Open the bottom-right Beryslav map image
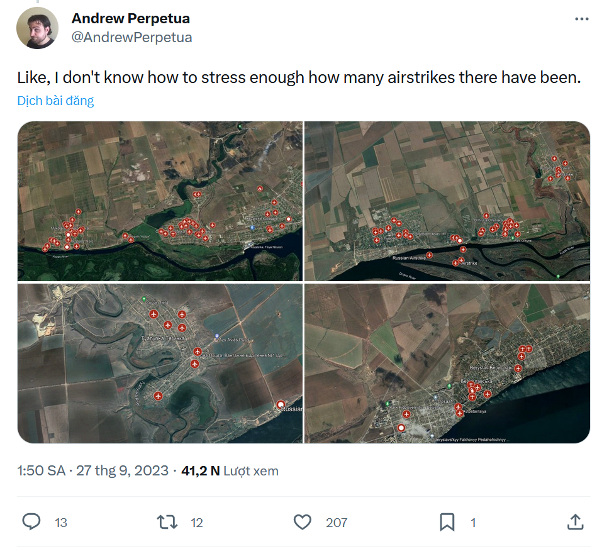This screenshot has height=549, width=602. pos(447,363)
